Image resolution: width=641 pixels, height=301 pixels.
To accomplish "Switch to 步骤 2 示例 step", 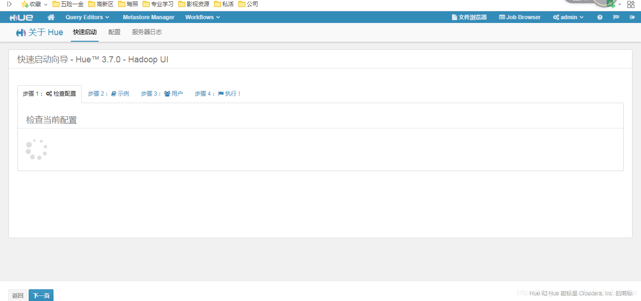I will (108, 94).
